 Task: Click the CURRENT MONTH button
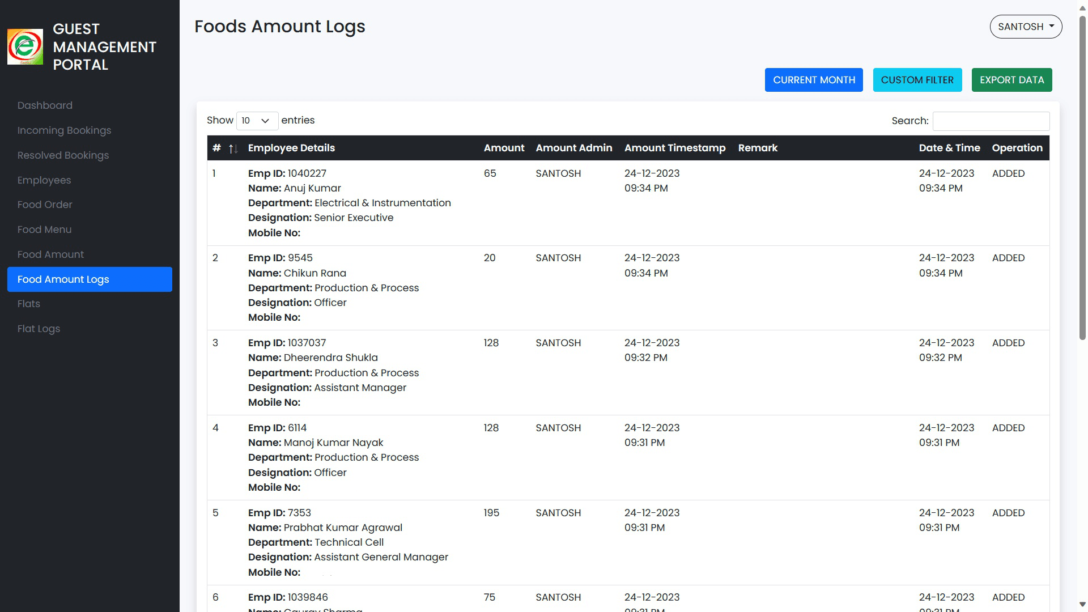(814, 80)
